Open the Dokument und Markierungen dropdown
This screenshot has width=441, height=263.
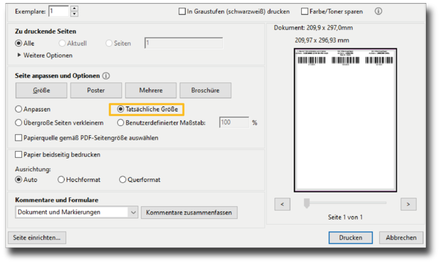[76, 212]
